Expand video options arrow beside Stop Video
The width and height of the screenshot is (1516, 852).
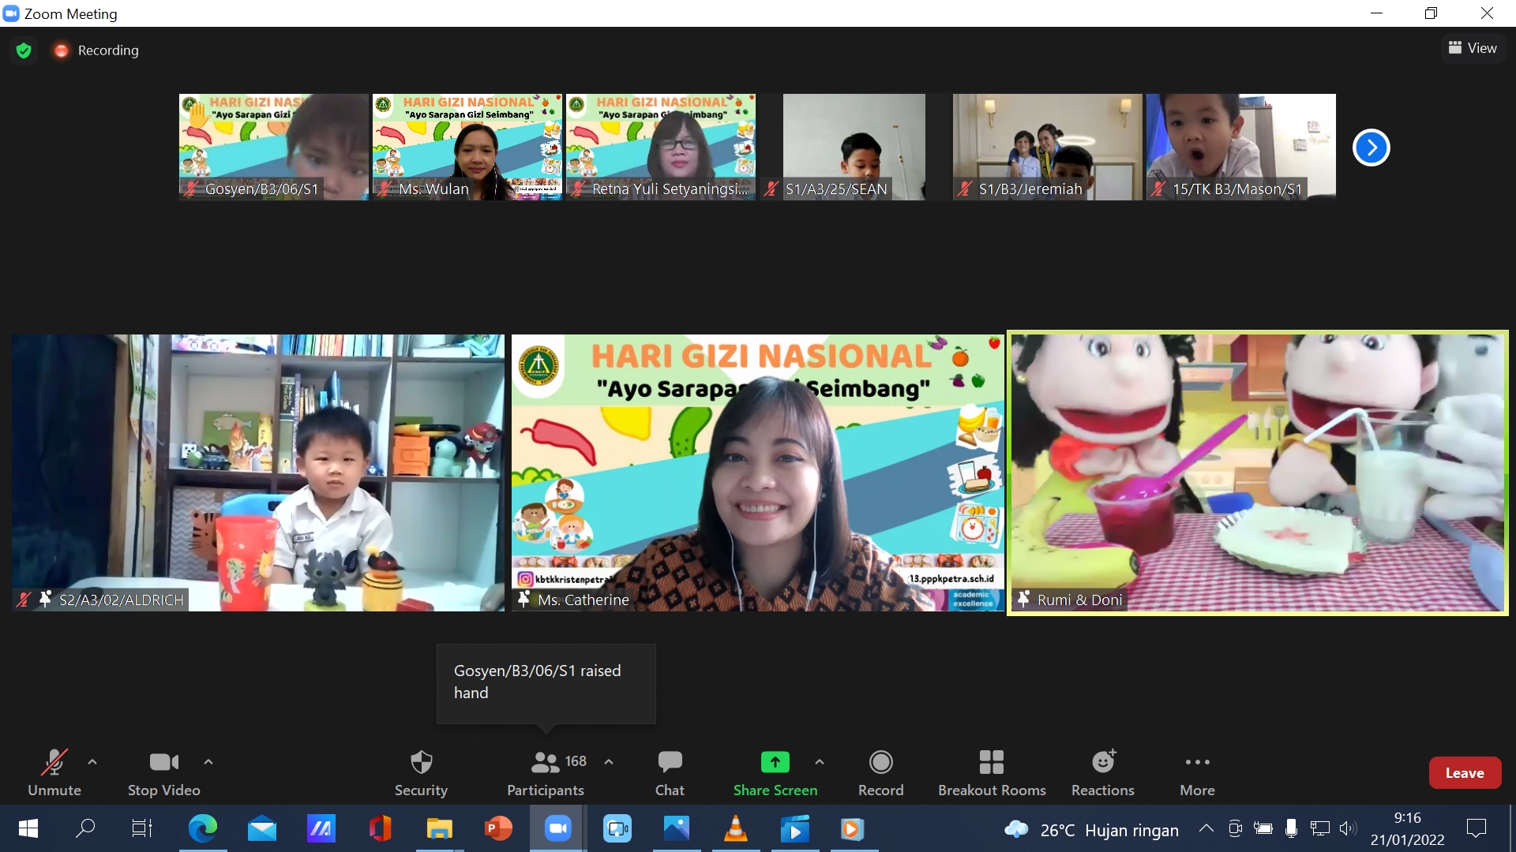pos(208,762)
